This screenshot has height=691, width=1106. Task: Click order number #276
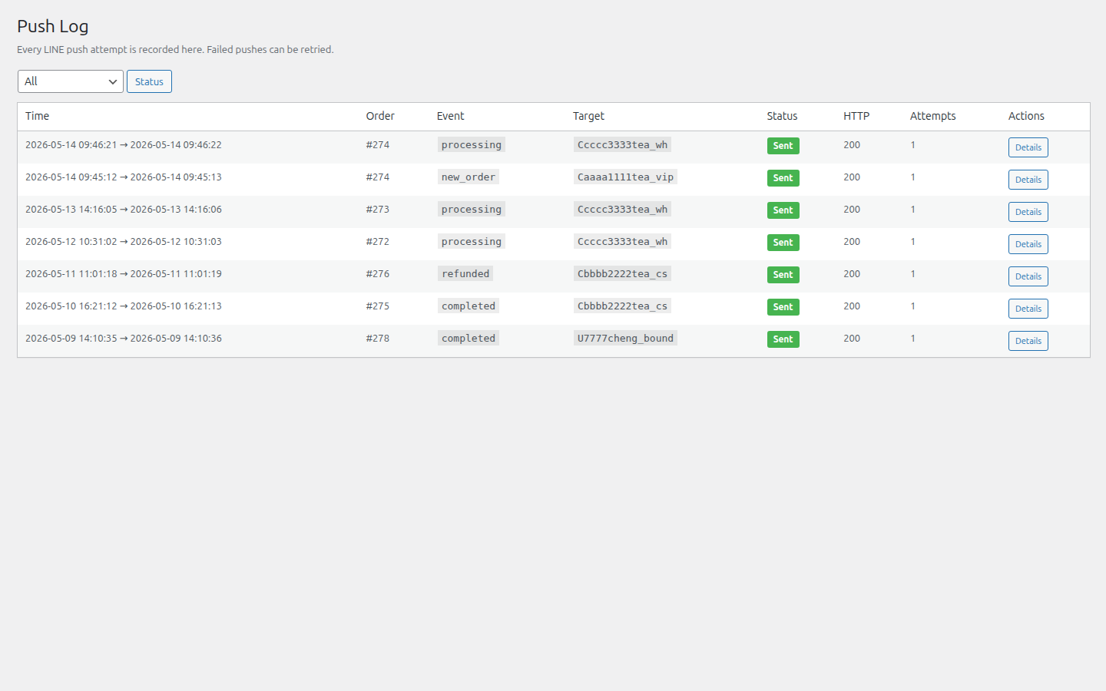378,273
